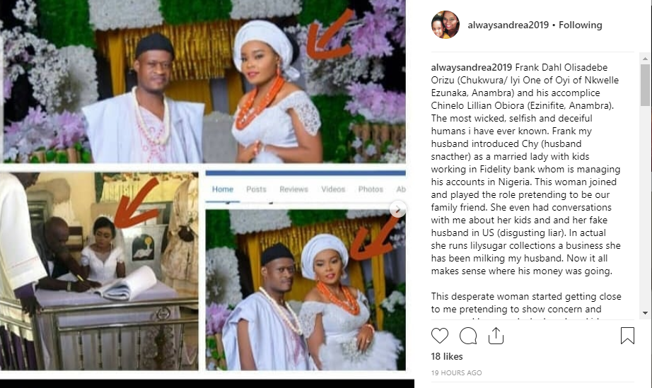Open the Reviews tab
652x388 pixels.
293,189
